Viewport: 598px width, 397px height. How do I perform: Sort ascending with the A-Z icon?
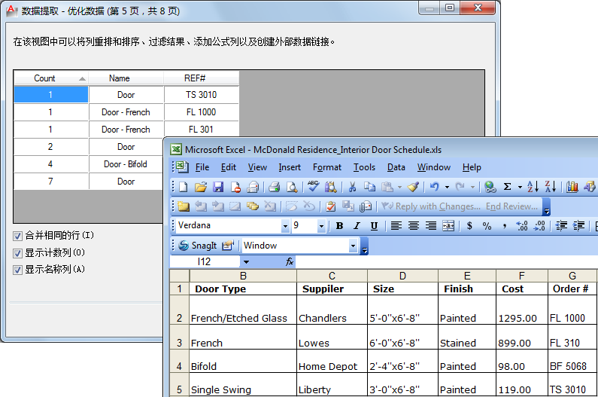coord(533,187)
